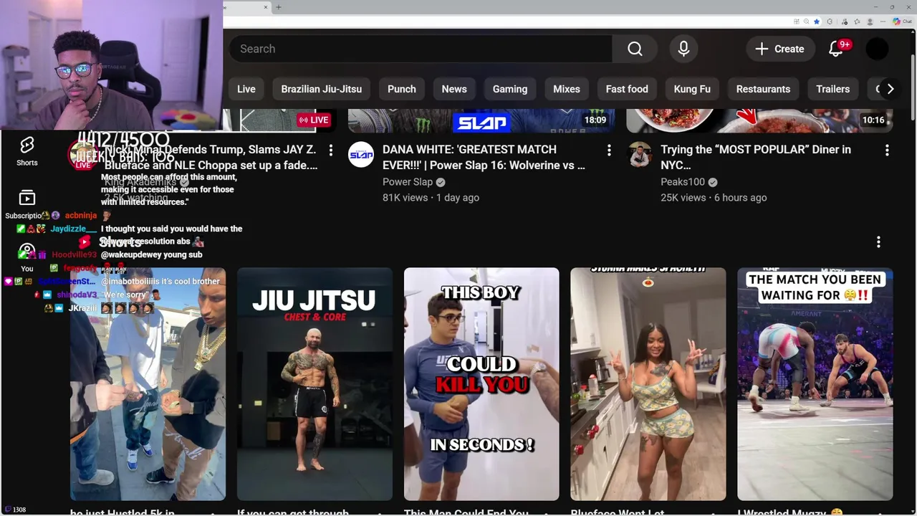Start voice search with microphone icon
This screenshot has width=917, height=516.
[x=683, y=49]
